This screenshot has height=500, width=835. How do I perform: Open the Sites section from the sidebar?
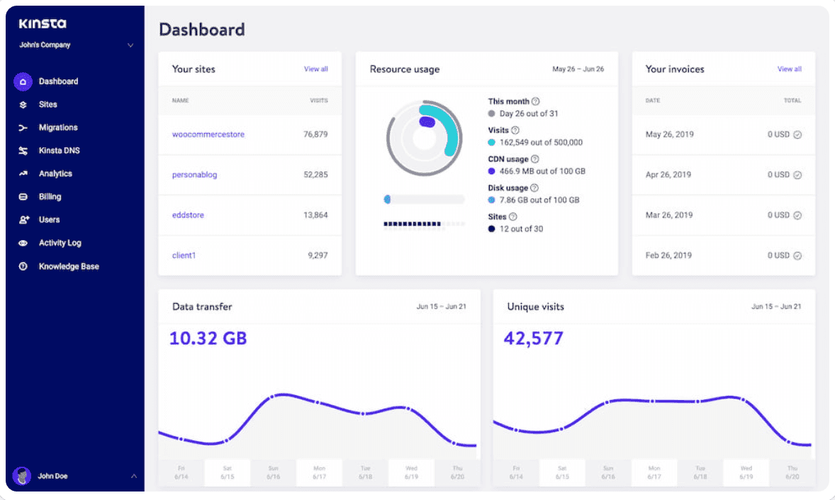tap(23, 104)
